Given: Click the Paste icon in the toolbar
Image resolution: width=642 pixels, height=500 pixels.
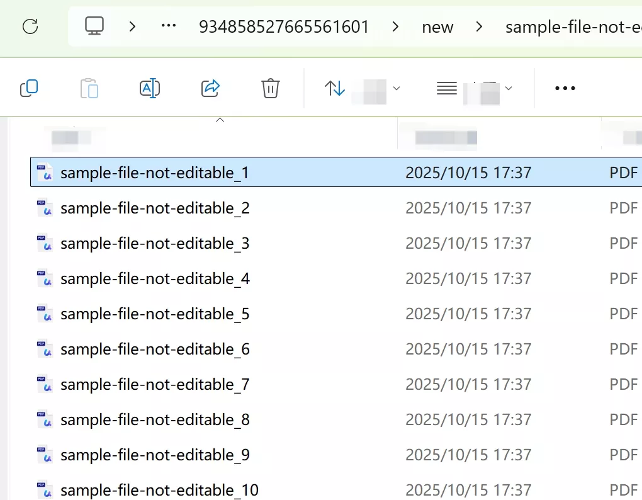Looking at the screenshot, I should [89, 88].
